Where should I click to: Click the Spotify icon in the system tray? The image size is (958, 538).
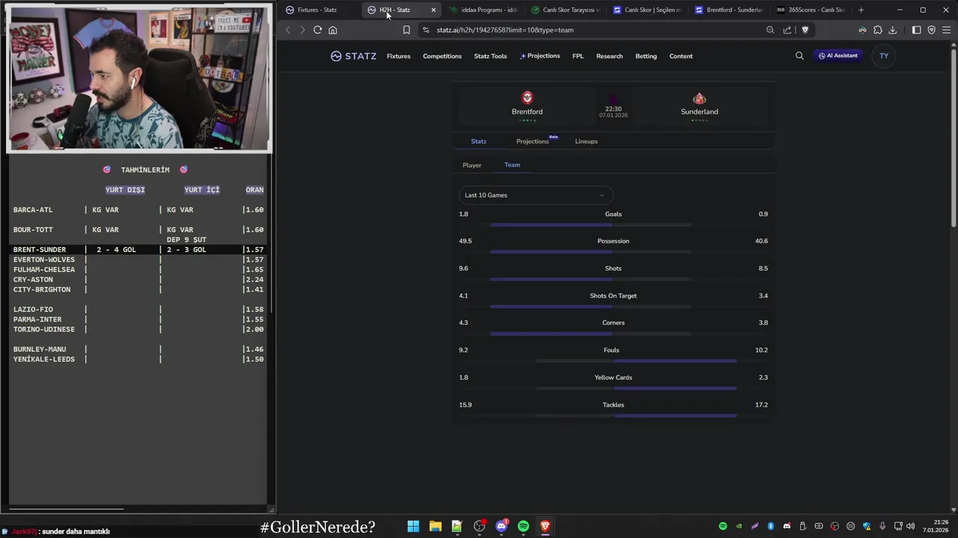tap(723, 526)
